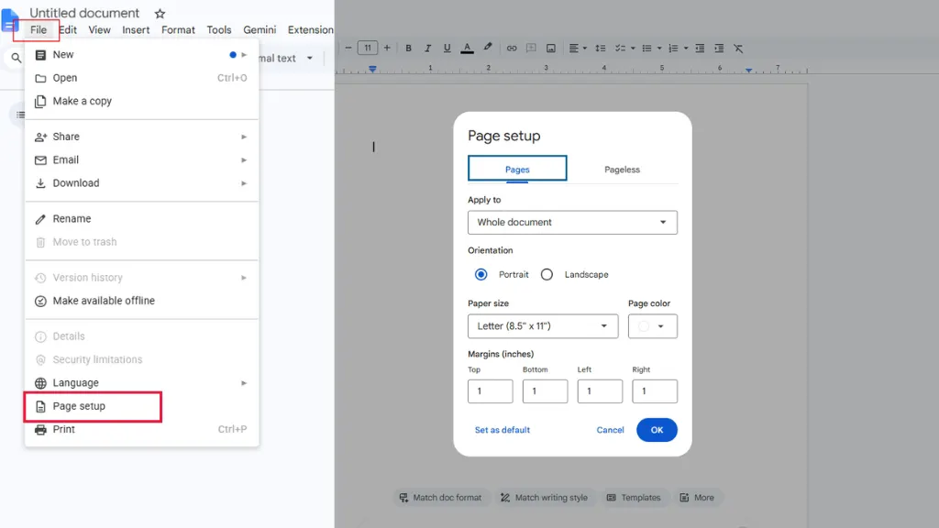The image size is (939, 528).
Task: Open the Apply to Whole document dropdown
Action: click(572, 222)
